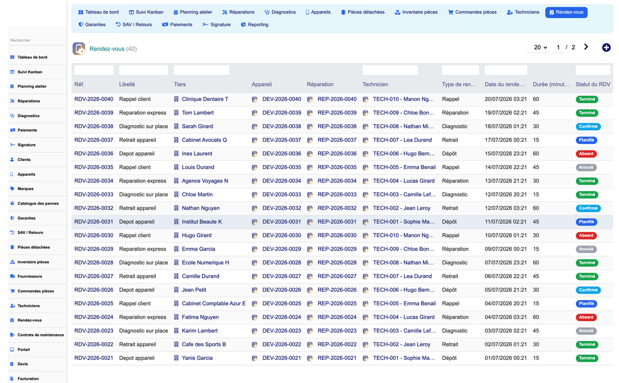Click the Réf. filter input field
This screenshot has height=383, width=619.
(94, 70)
